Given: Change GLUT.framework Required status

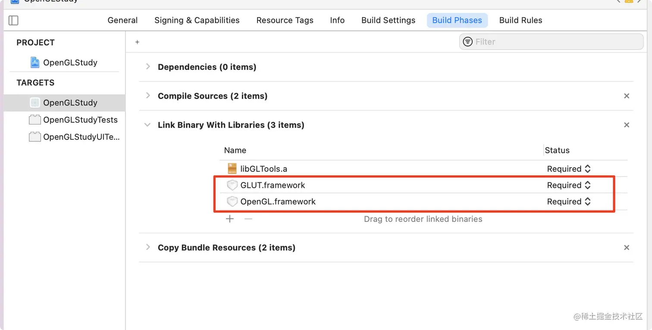Looking at the screenshot, I should click(x=569, y=185).
